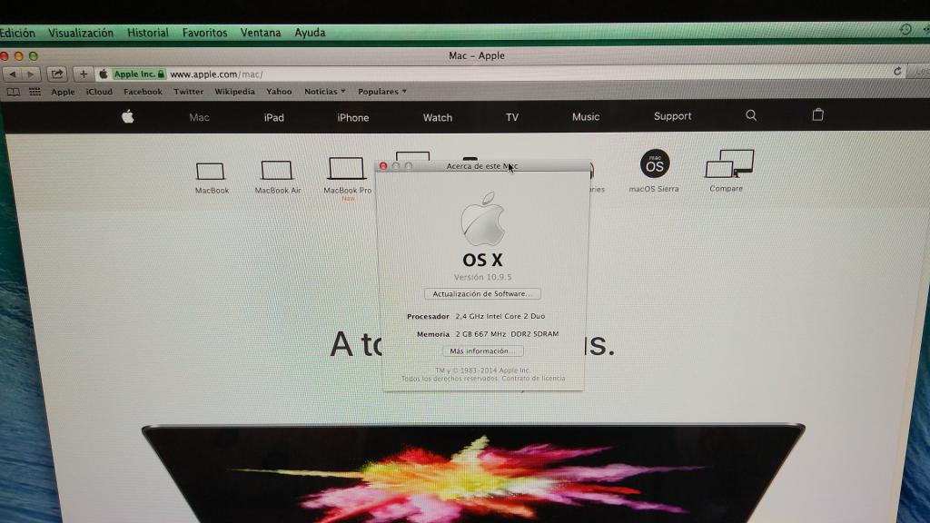Click the Apple bookmark in favorites bar
Screen dimensions: 930x523
(63, 92)
